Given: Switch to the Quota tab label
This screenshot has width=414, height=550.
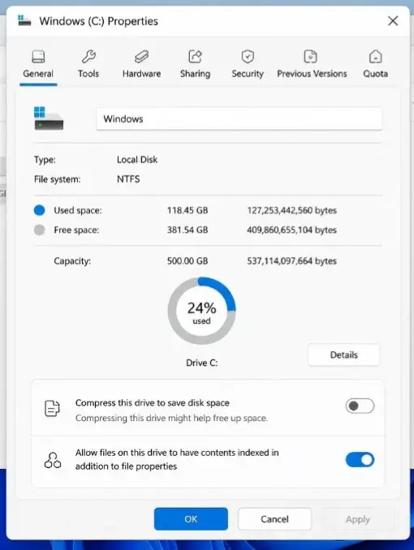Looking at the screenshot, I should tap(375, 74).
